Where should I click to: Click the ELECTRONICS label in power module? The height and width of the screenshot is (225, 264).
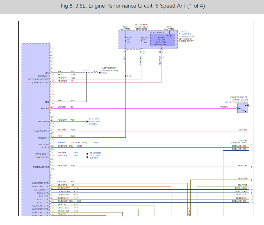point(157,33)
